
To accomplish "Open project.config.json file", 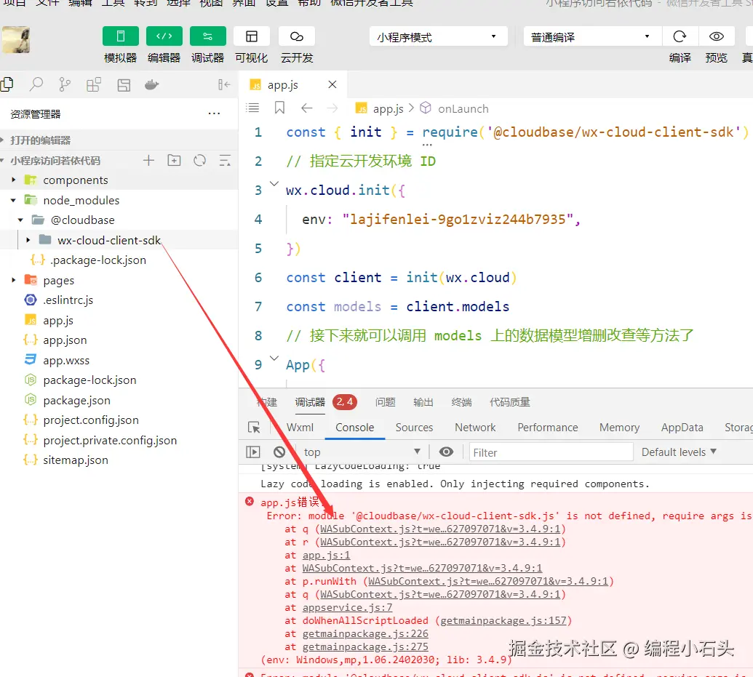I will coord(91,420).
